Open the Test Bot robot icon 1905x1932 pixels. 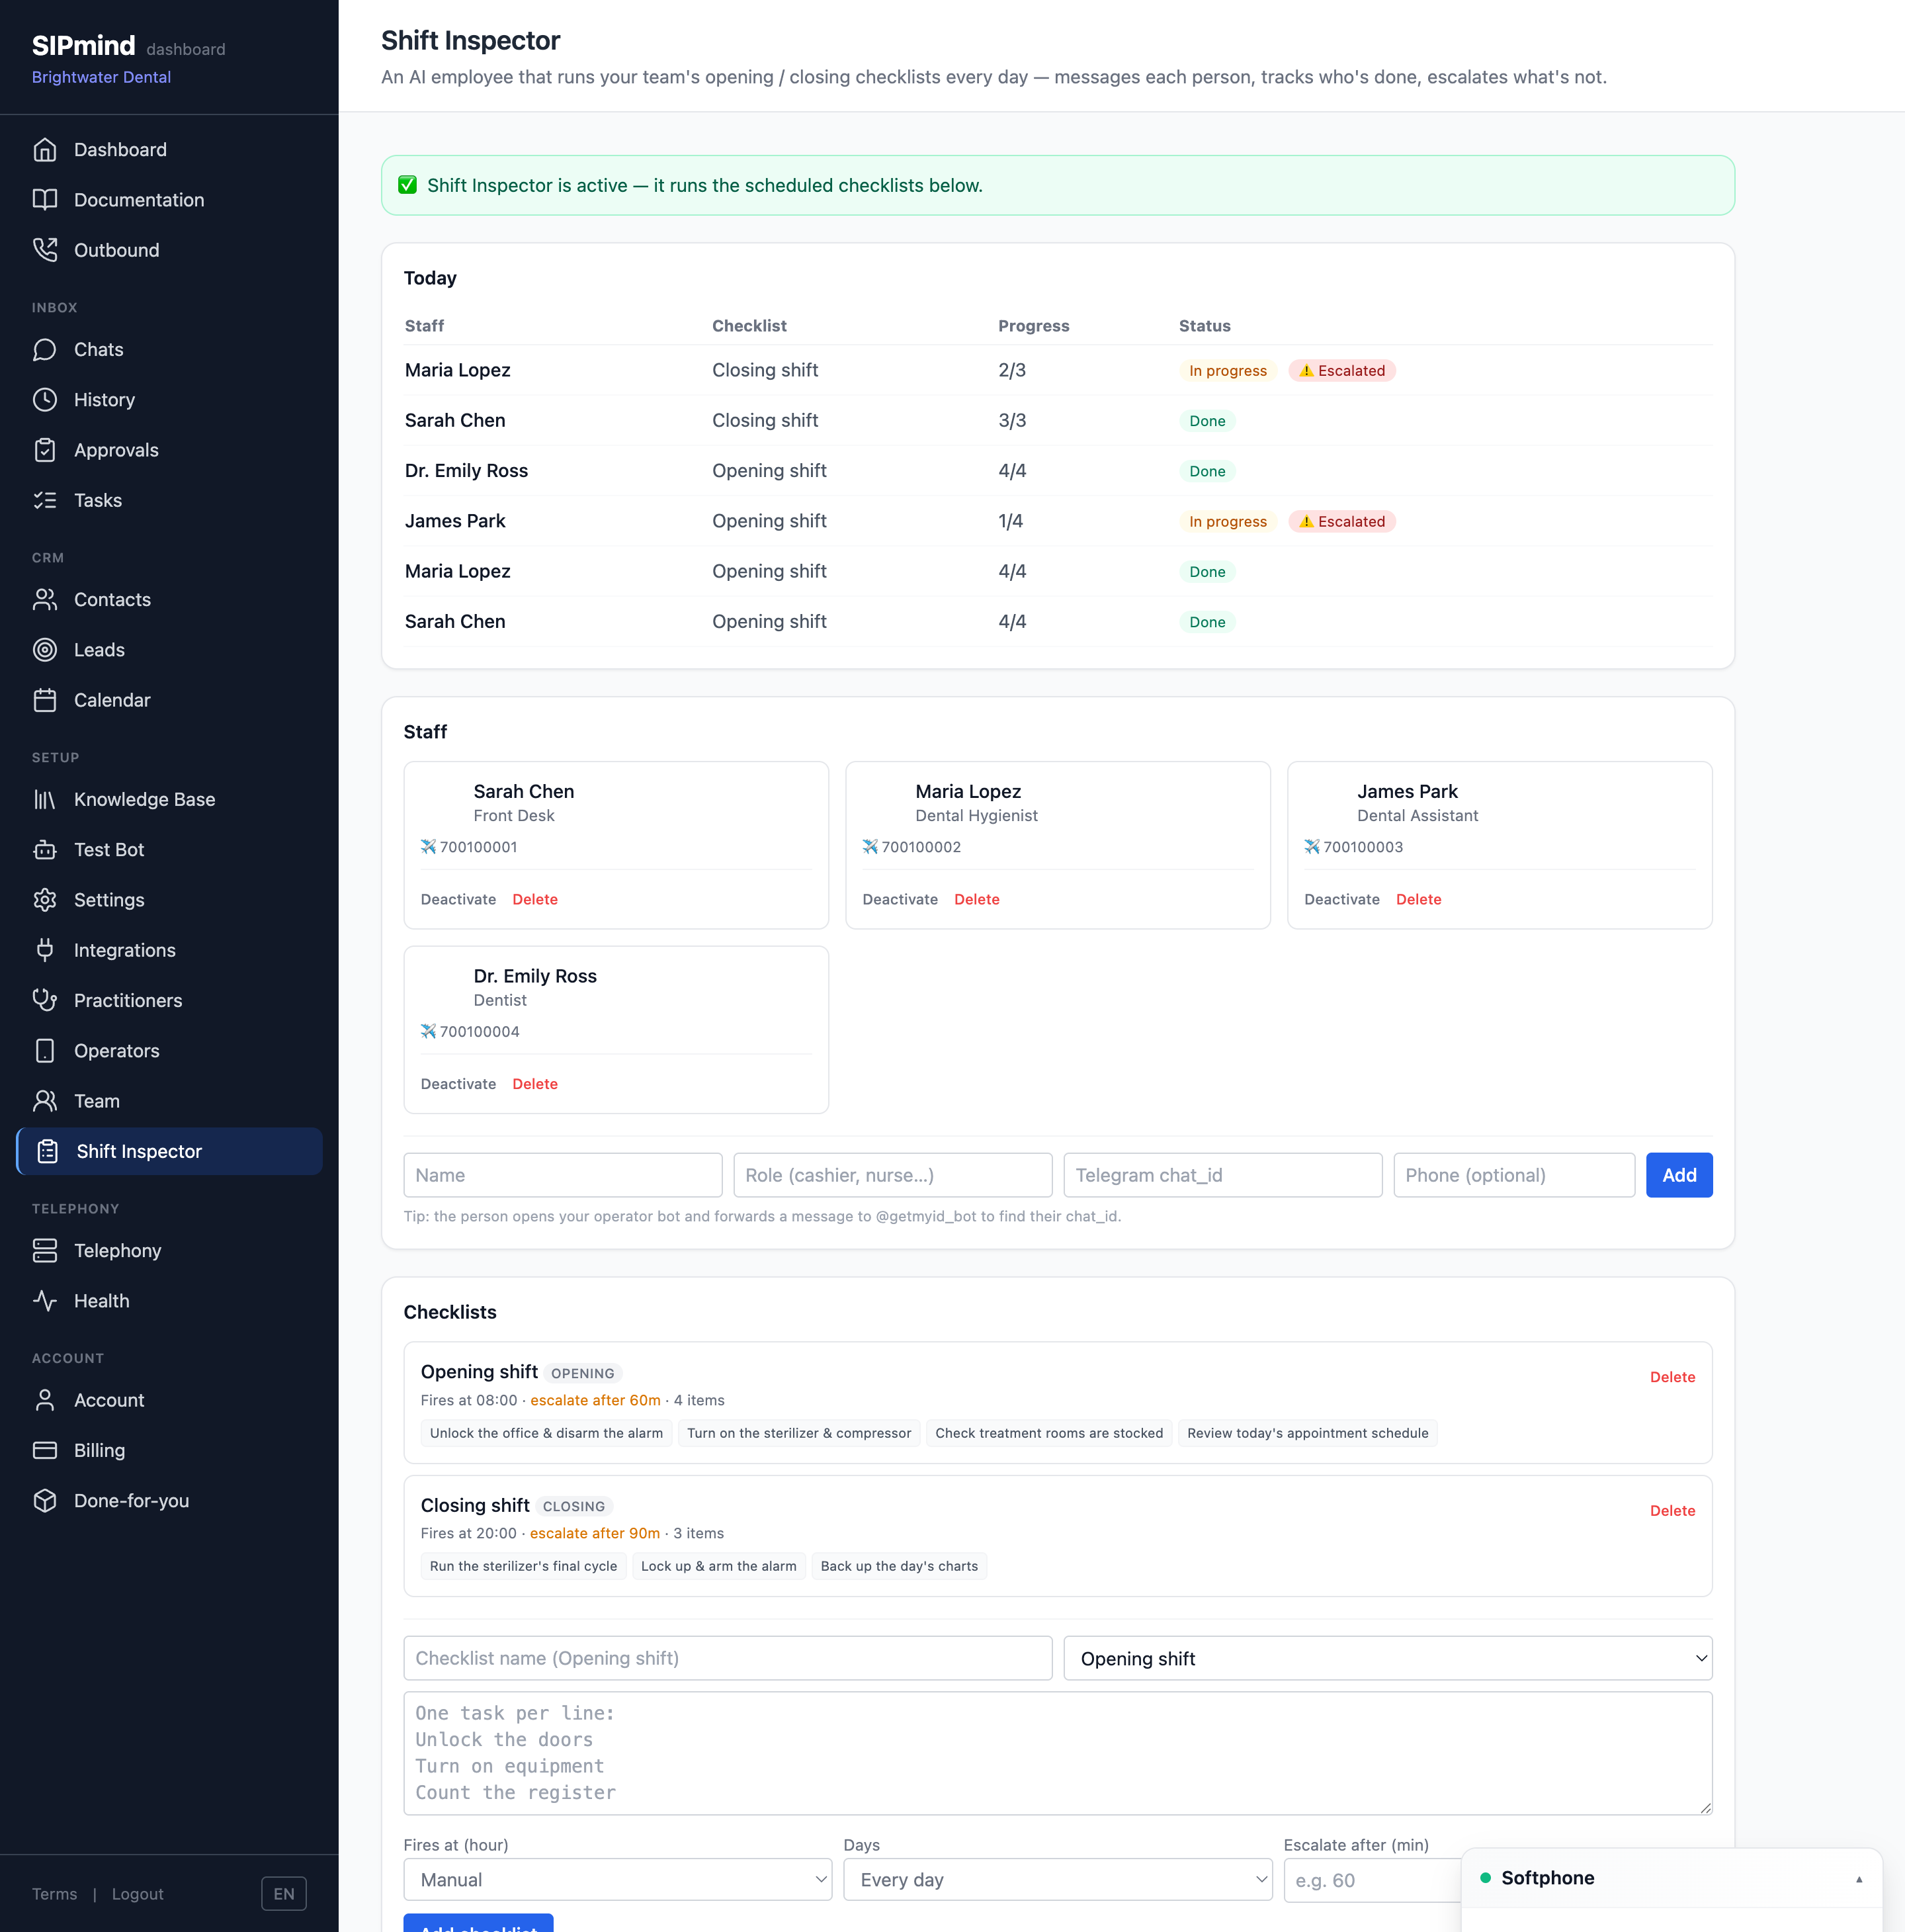pos(45,850)
